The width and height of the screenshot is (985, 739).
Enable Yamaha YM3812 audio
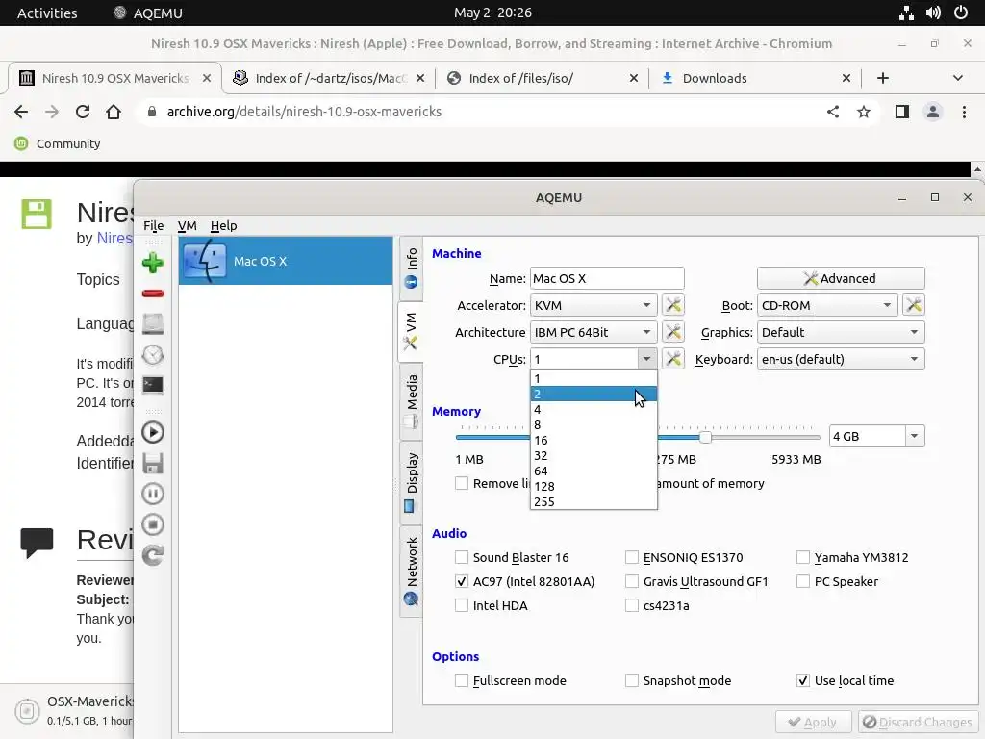click(x=803, y=557)
